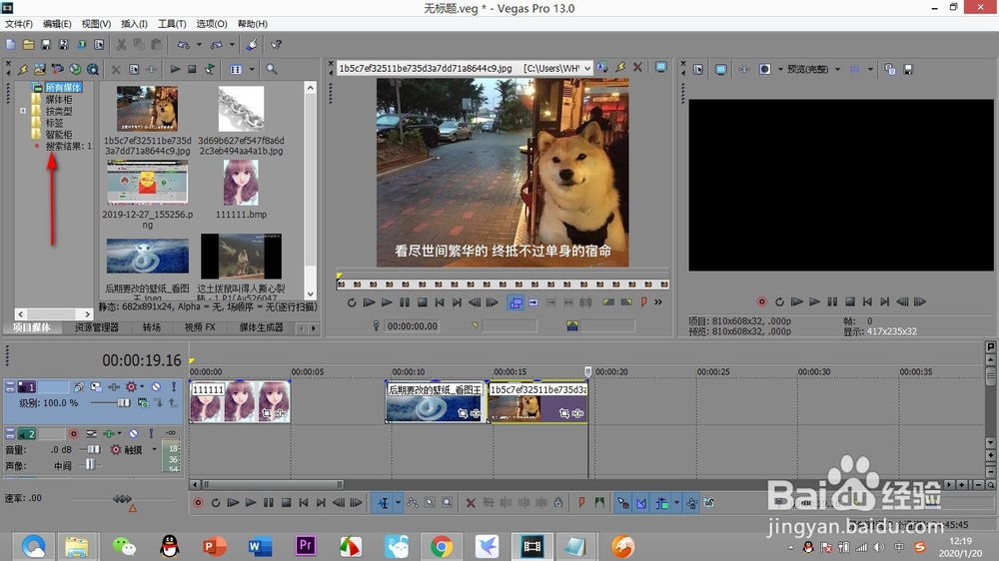The width and height of the screenshot is (999, 561).
Task: Open the Views dropdown in Project Media
Action: 252,69
